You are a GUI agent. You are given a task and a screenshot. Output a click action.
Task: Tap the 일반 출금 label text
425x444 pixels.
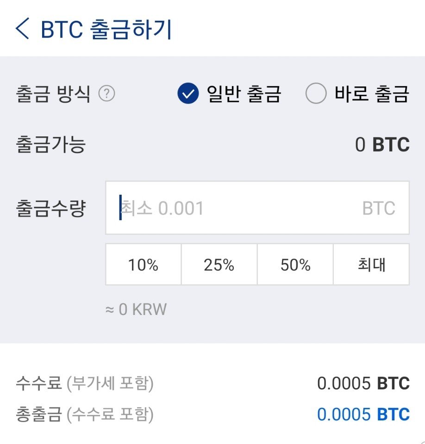point(244,93)
